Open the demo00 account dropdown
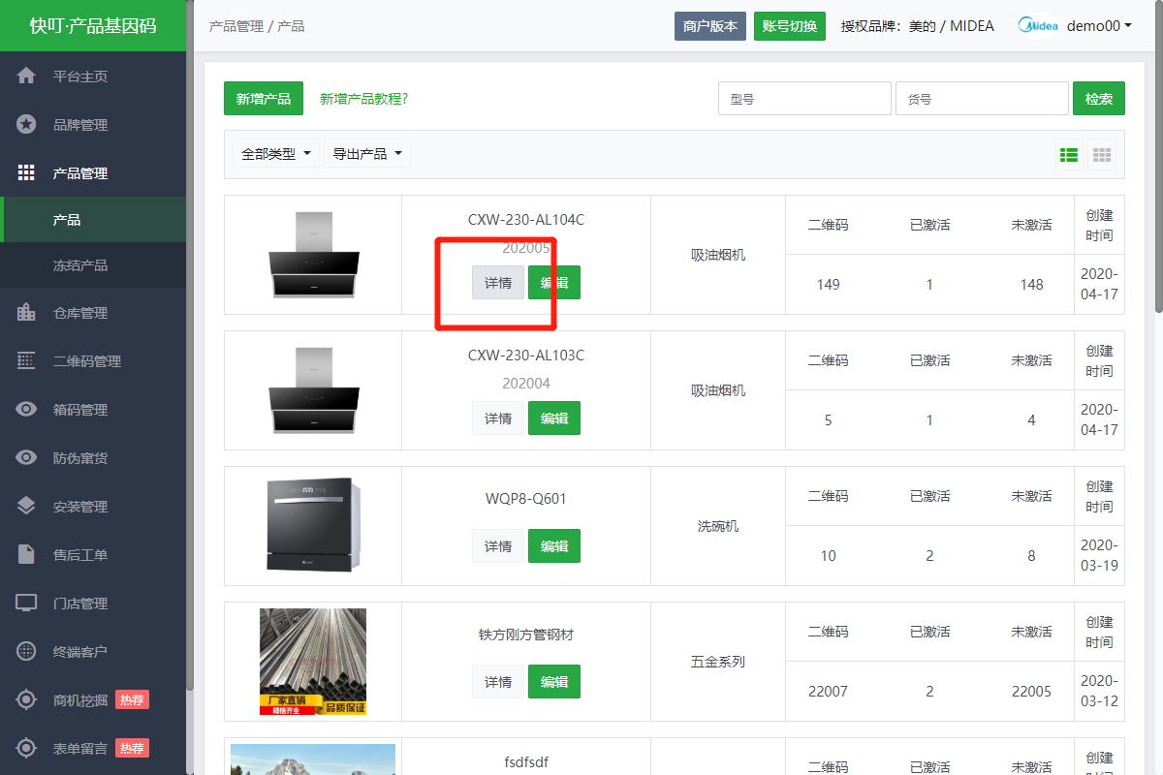 click(1099, 26)
